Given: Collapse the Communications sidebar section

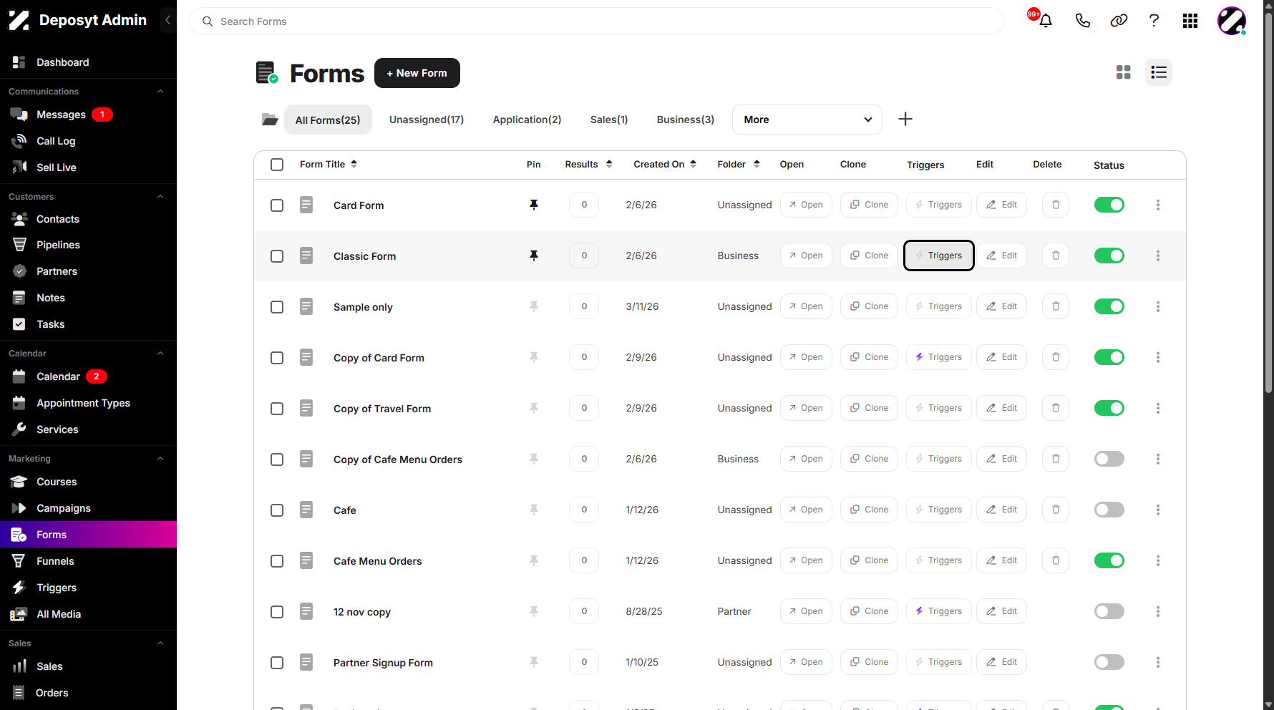Looking at the screenshot, I should click(x=160, y=92).
